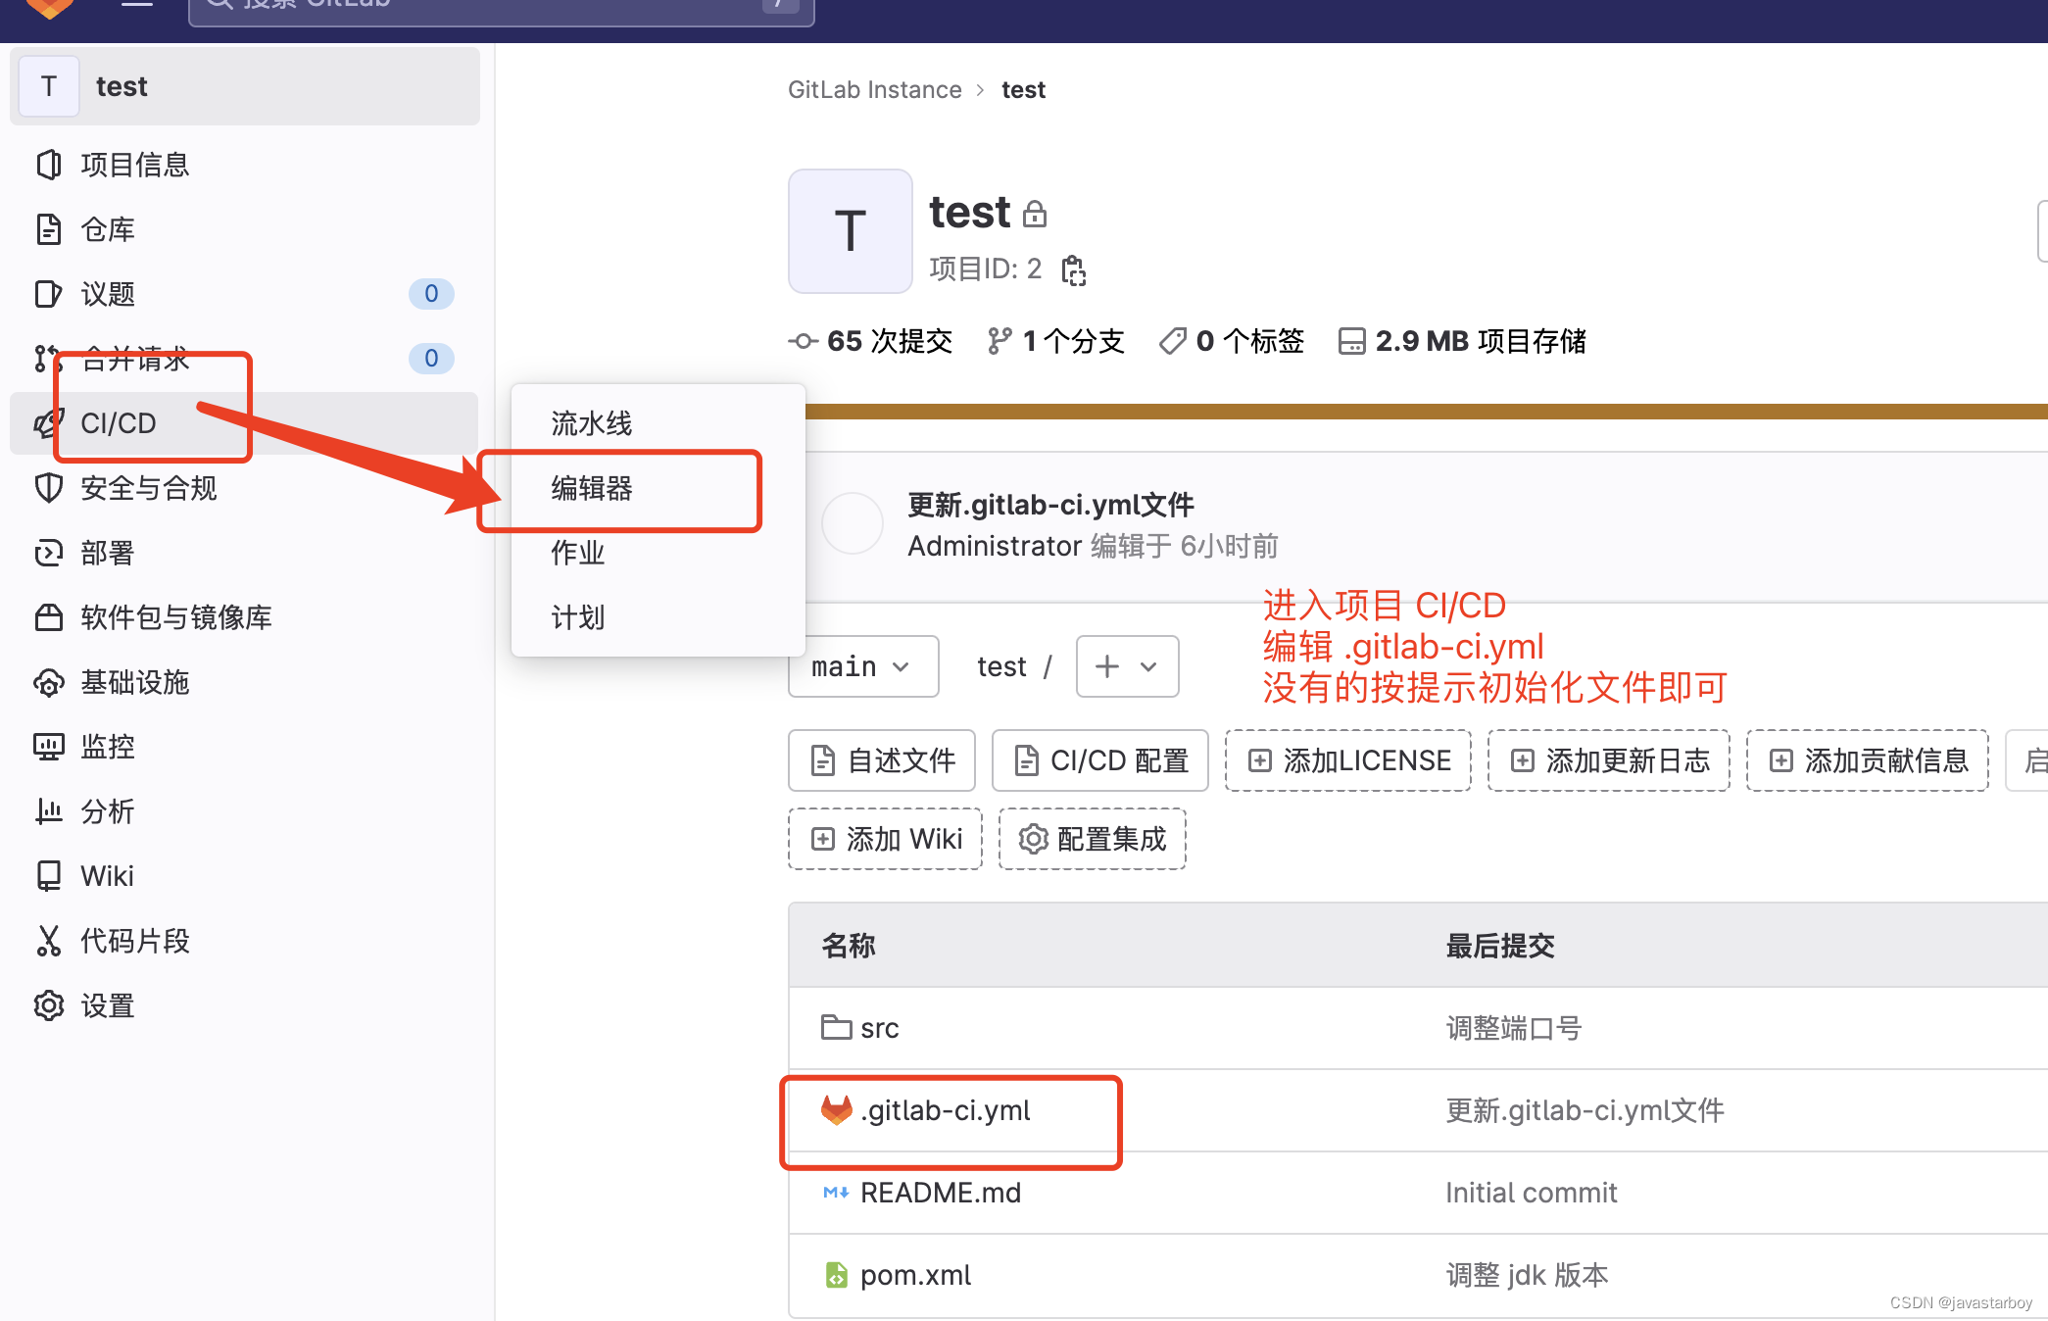The image size is (2048, 1321).
Task: Click the settings (设置) gear icon
Action: click(48, 1005)
